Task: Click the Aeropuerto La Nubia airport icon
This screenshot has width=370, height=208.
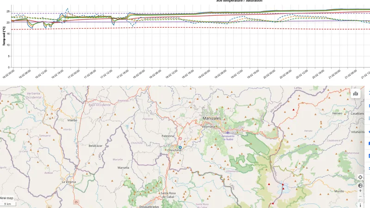Action: point(228,133)
